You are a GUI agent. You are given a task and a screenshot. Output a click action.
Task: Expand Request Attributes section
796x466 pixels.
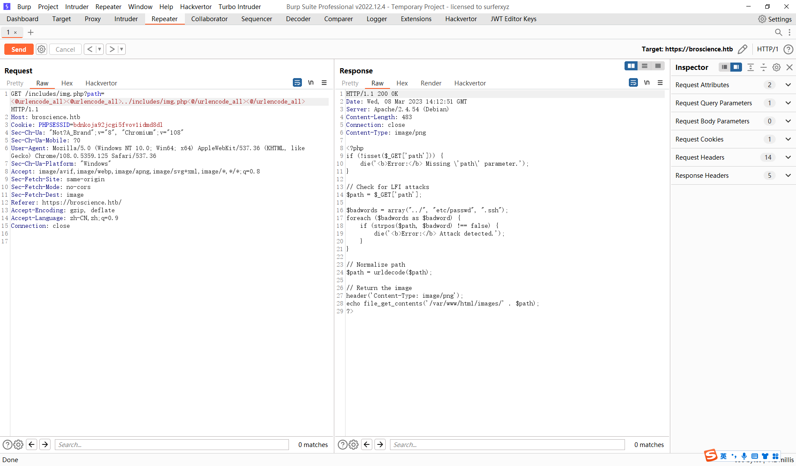[733, 85]
